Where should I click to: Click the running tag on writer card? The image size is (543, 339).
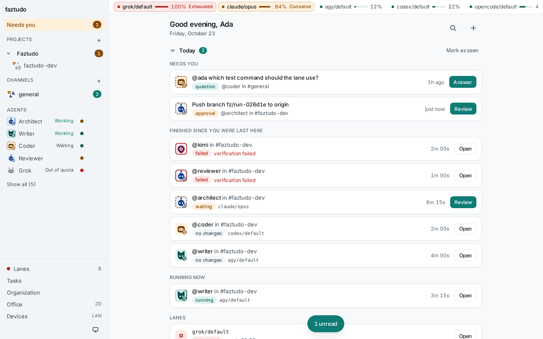(204, 300)
